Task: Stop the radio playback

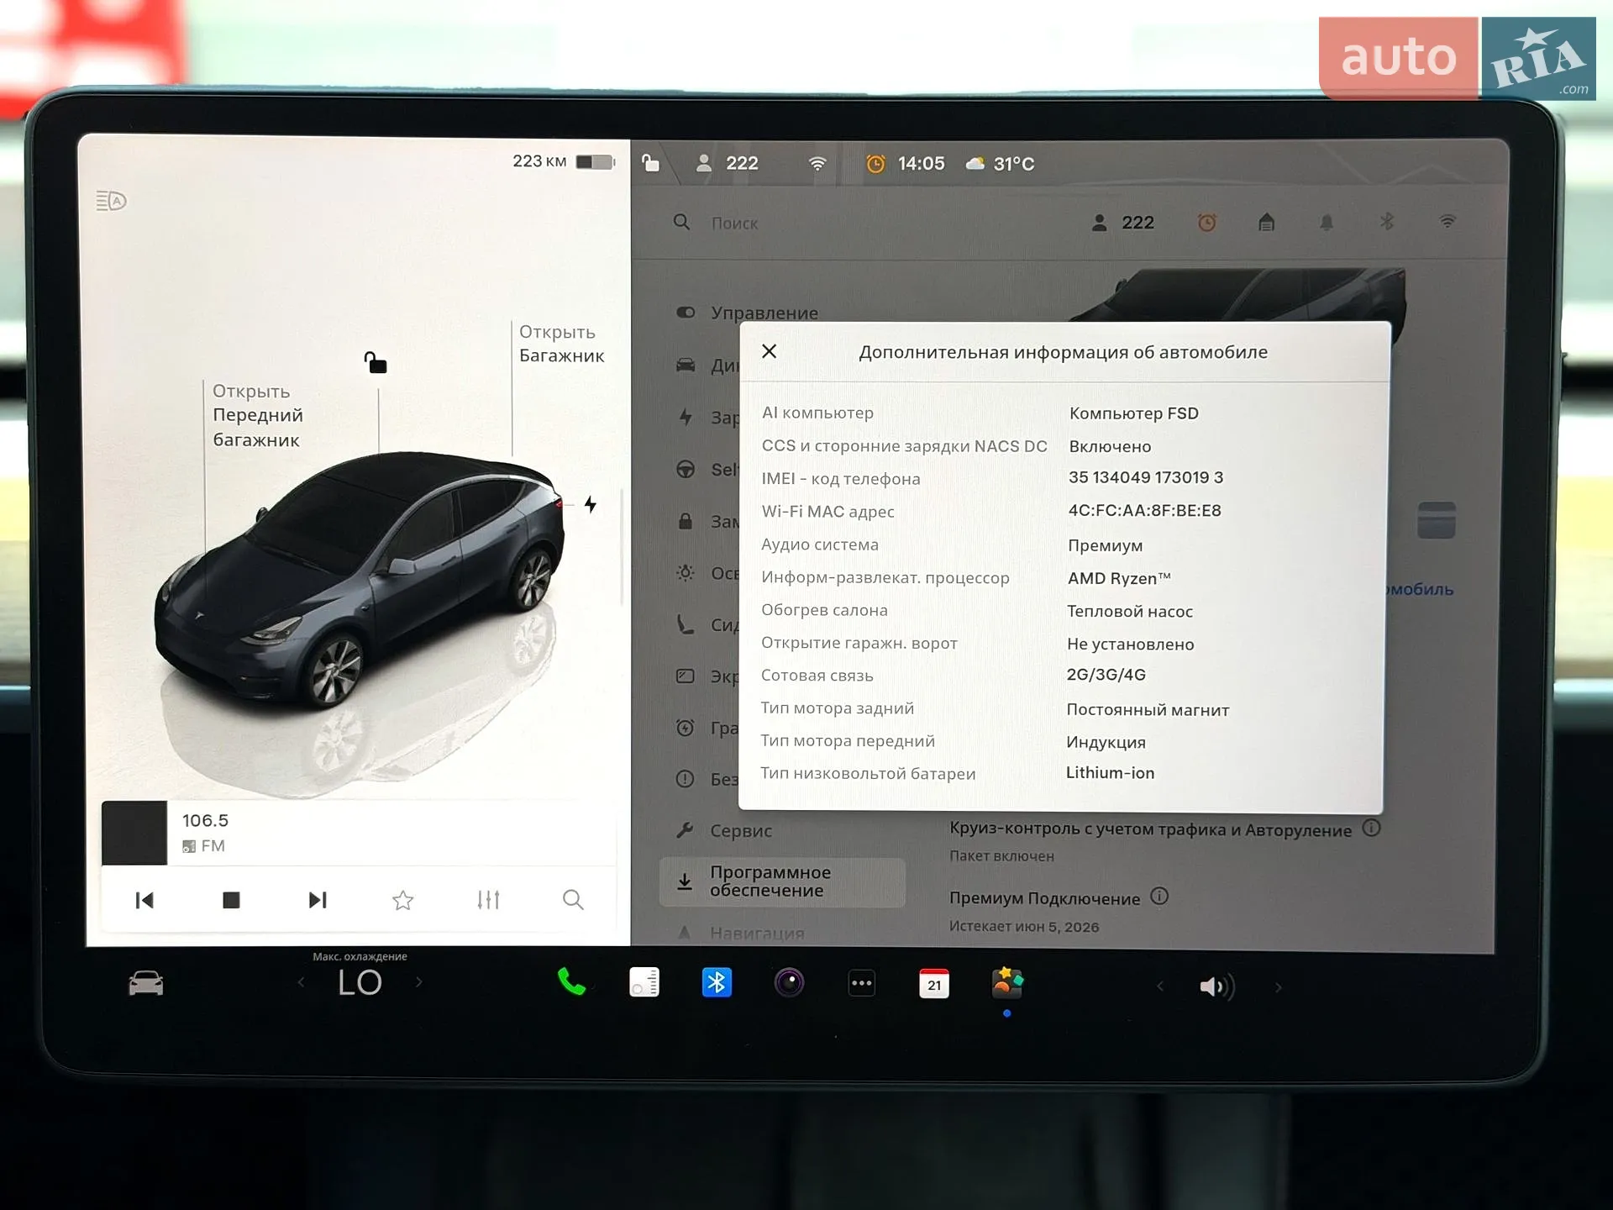Action: (231, 900)
